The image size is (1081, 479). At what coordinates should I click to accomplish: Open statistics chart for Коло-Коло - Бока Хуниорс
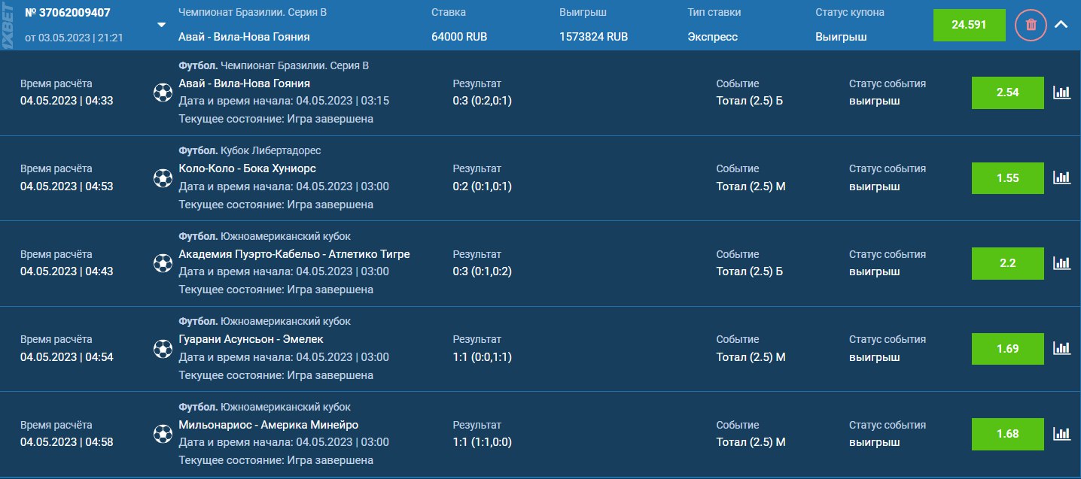(1061, 177)
